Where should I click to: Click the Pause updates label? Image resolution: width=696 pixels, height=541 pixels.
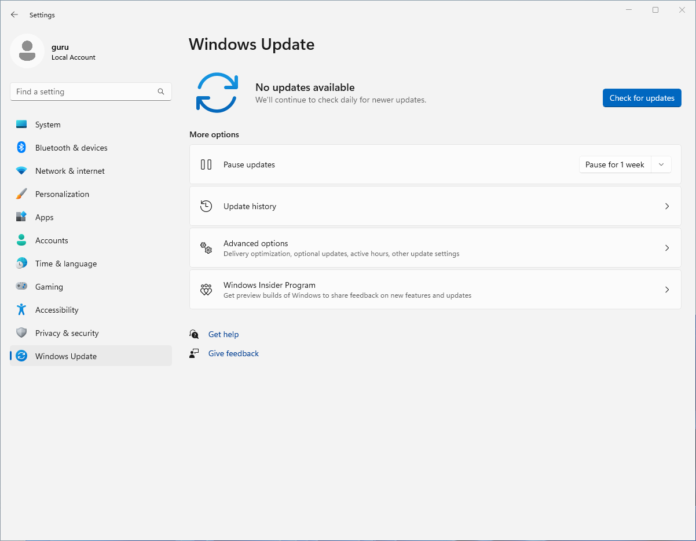pos(249,165)
